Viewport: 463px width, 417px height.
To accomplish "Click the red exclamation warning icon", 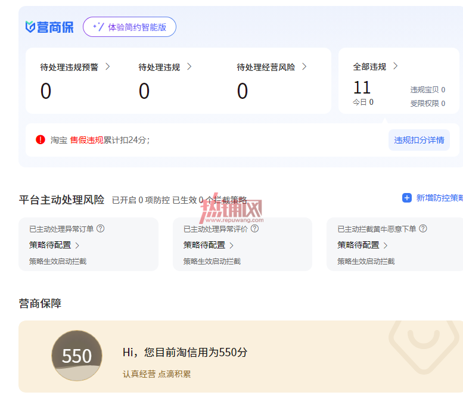I will coord(41,139).
